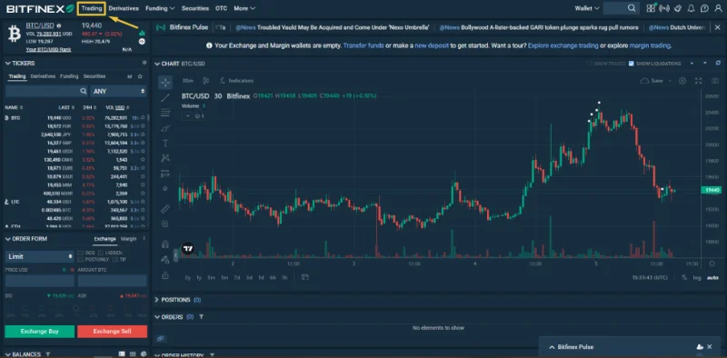Open the Fibonacci retracement tools
Image resolution: width=727 pixels, height=358 pixels.
click(165, 113)
